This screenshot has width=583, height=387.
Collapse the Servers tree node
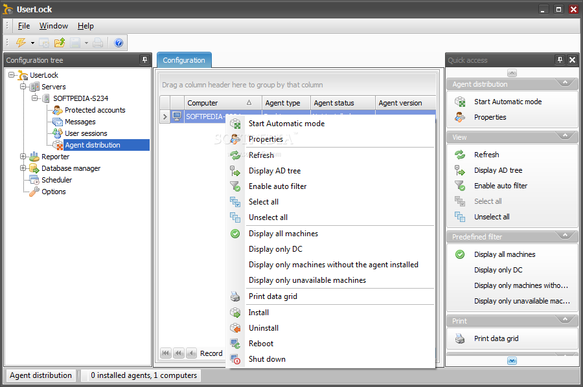[x=23, y=86]
